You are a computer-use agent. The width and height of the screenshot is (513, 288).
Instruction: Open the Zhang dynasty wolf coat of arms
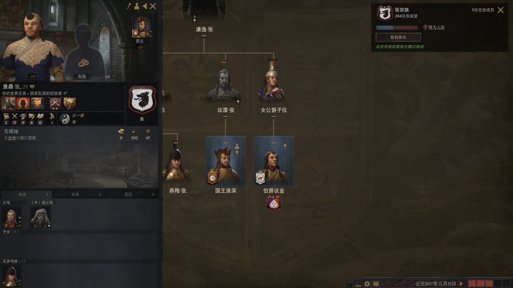click(142, 99)
